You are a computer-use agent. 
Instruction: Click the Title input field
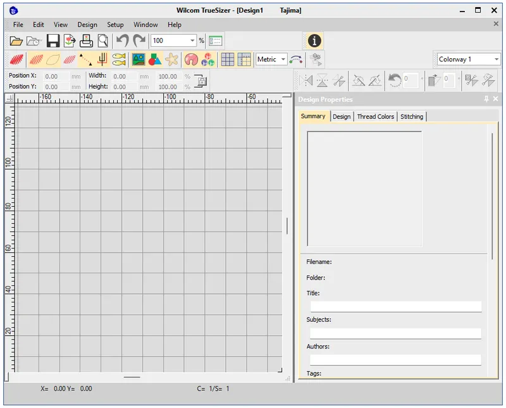(x=396, y=306)
